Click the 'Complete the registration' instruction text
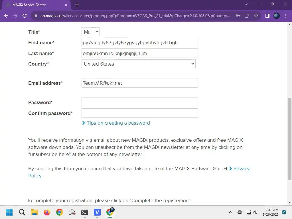292x219 pixels. point(109,200)
